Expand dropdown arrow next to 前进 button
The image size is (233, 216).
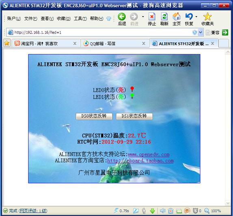click(143, 17)
